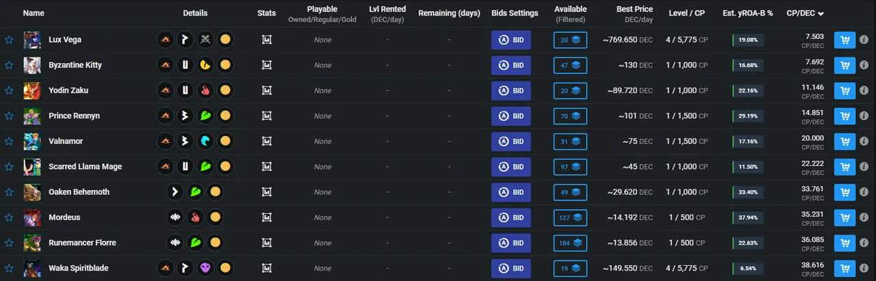Click BID button for Oaken Behemoth
This screenshot has width=876, height=281.
[511, 192]
